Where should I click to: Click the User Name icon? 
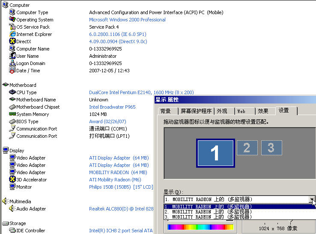(x=12, y=56)
